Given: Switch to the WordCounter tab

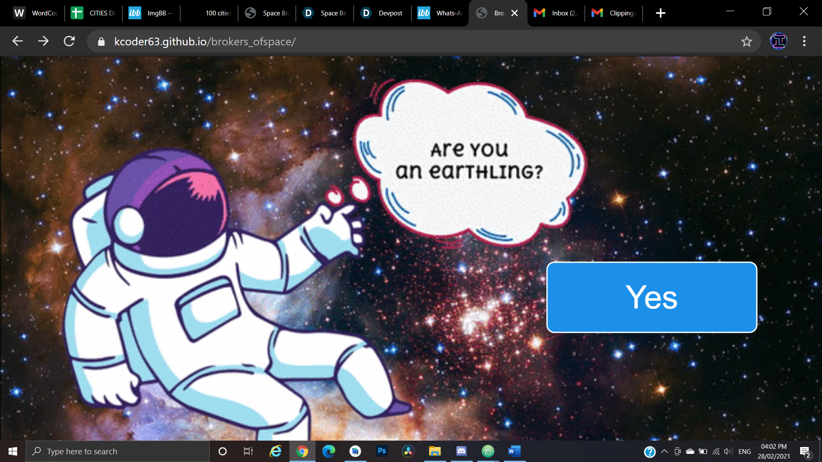Looking at the screenshot, I should (36, 13).
